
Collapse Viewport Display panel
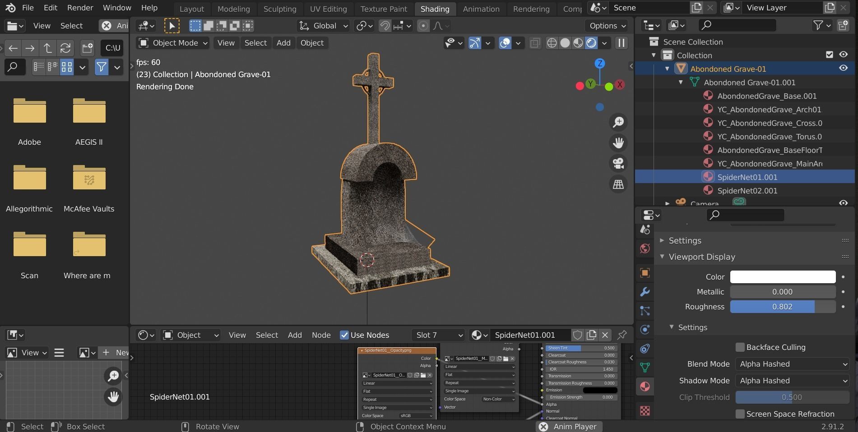point(662,257)
